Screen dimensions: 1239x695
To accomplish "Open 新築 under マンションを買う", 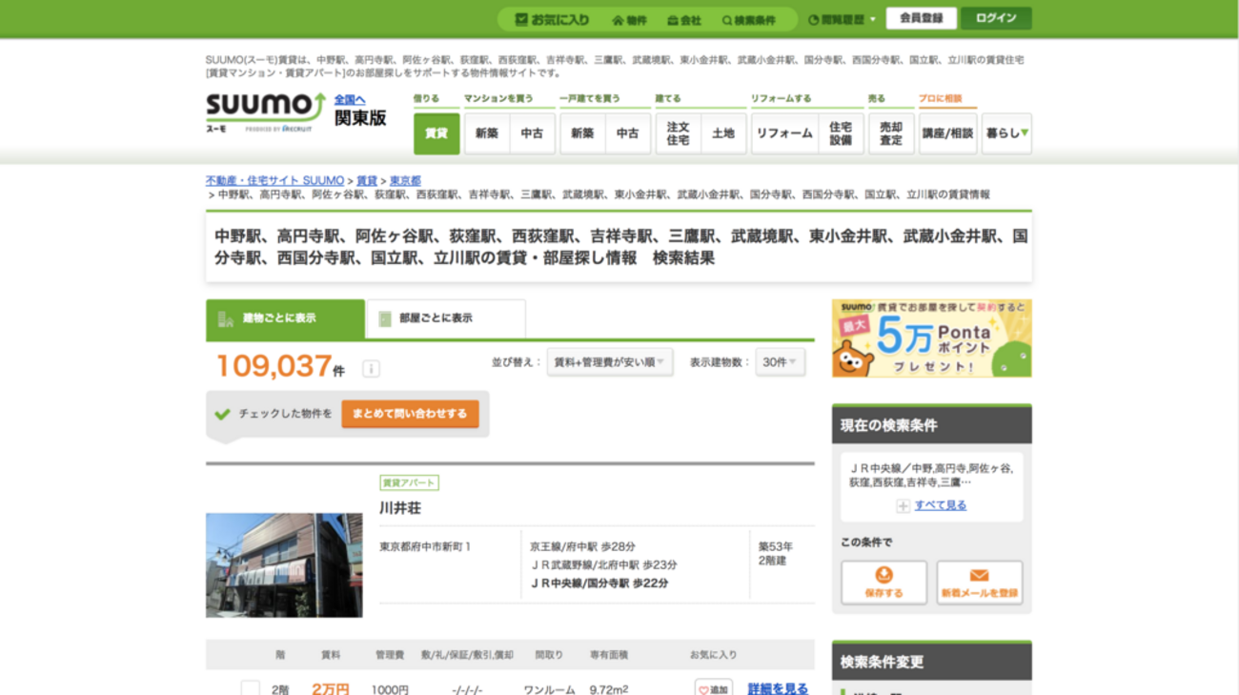I will coord(487,133).
